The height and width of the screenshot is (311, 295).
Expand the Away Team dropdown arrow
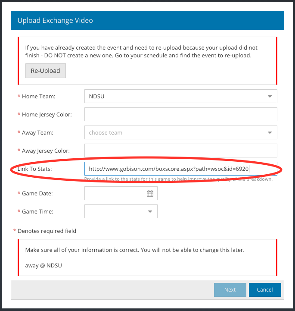(270, 133)
